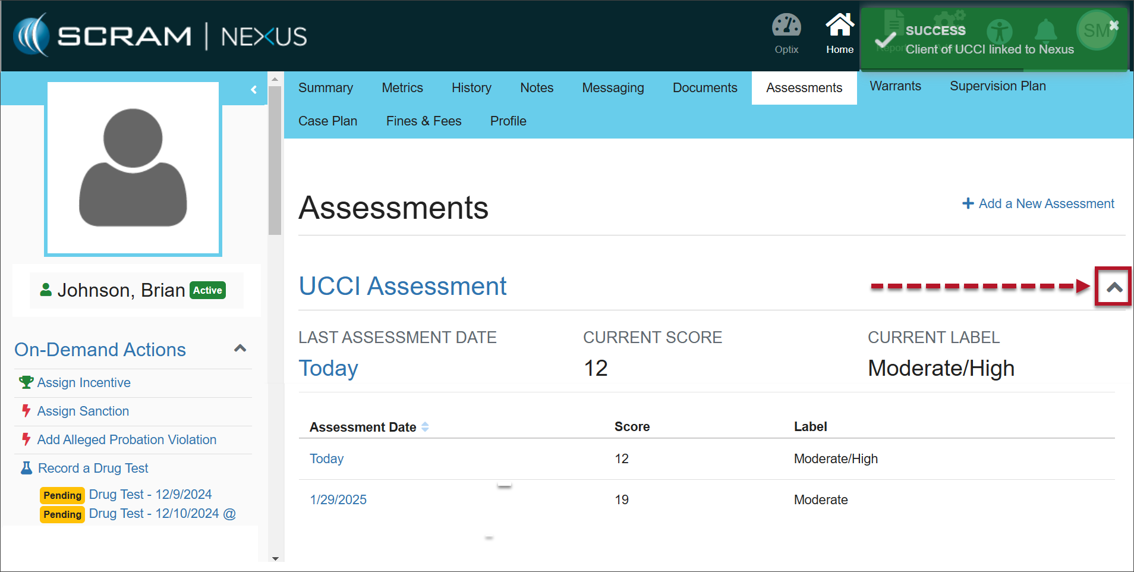Viewport: 1134px width, 572px height.
Task: Click the plus icon for new assessment
Action: (x=968, y=203)
